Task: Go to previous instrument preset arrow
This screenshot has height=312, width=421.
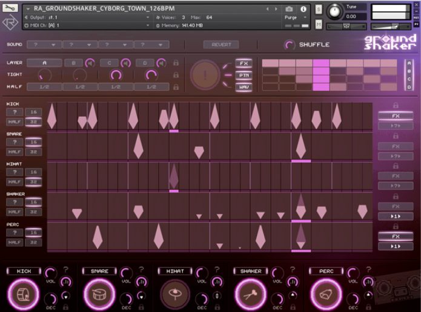Action: (267, 9)
